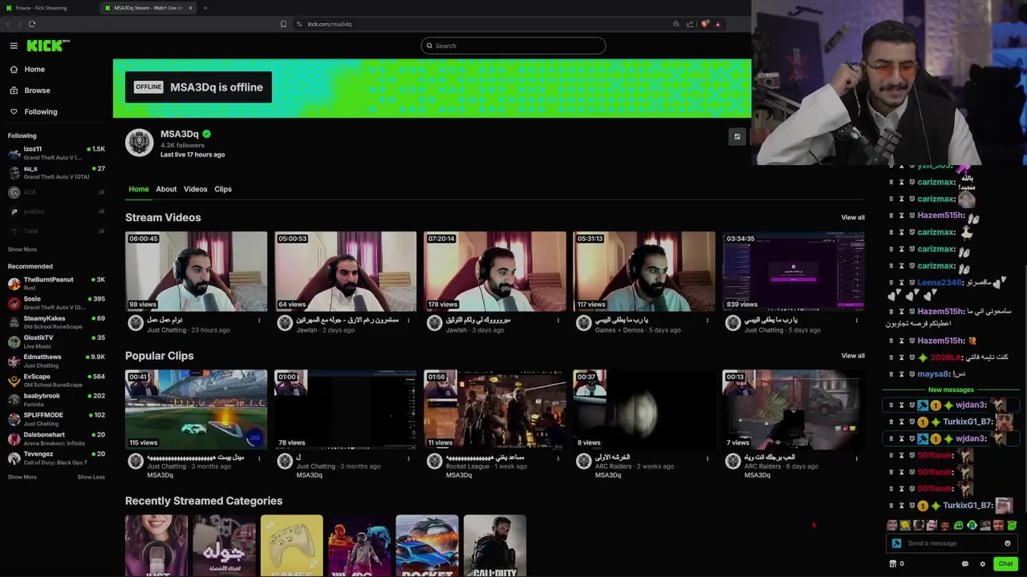1027x577 pixels.
Task: Open three-dot menu for 05:31:13 stream video
Action: tap(707, 321)
